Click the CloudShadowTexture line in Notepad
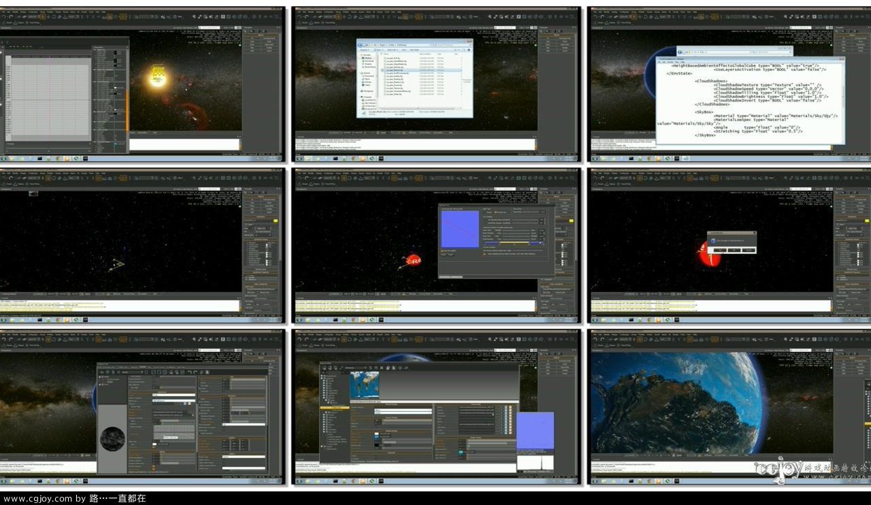871x505 pixels. click(x=768, y=84)
